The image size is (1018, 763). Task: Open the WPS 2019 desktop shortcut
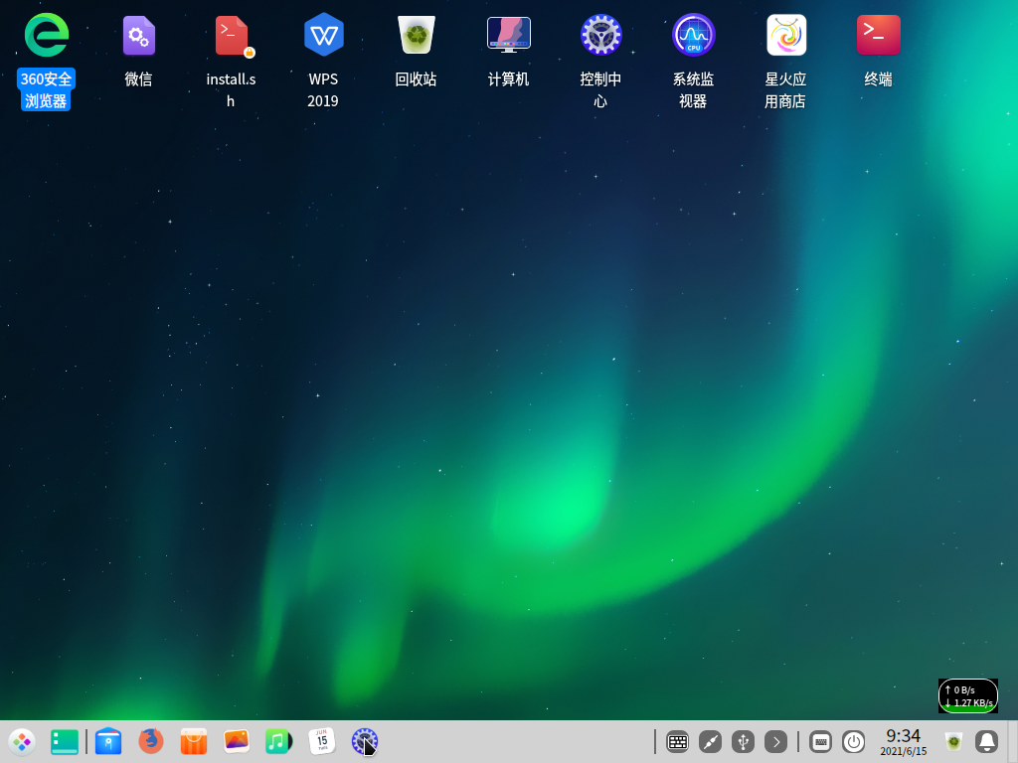[323, 36]
